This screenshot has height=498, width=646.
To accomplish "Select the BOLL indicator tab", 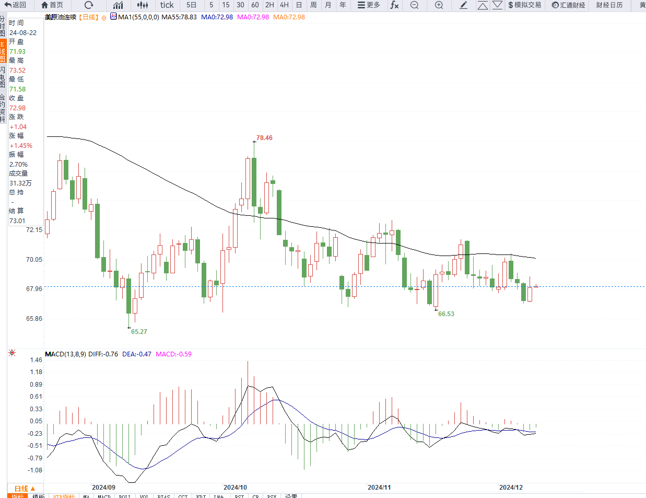I will [x=125, y=496].
